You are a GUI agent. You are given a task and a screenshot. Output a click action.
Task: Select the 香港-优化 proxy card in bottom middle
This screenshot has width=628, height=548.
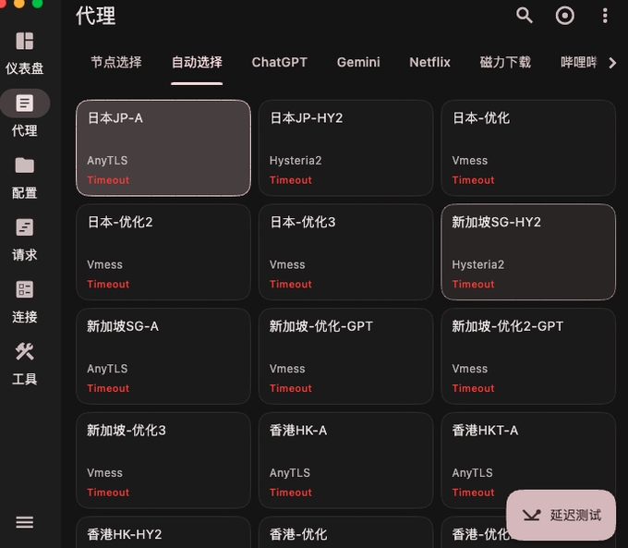(346, 532)
